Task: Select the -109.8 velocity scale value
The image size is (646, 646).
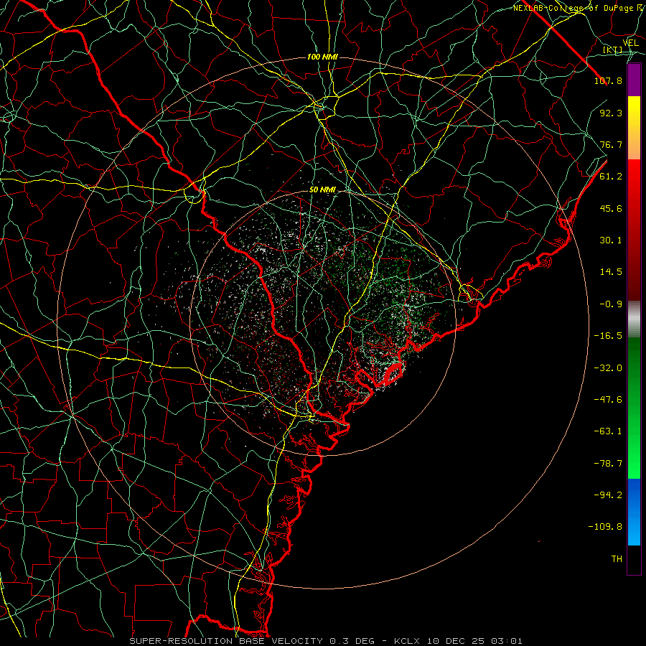Action: tap(606, 527)
